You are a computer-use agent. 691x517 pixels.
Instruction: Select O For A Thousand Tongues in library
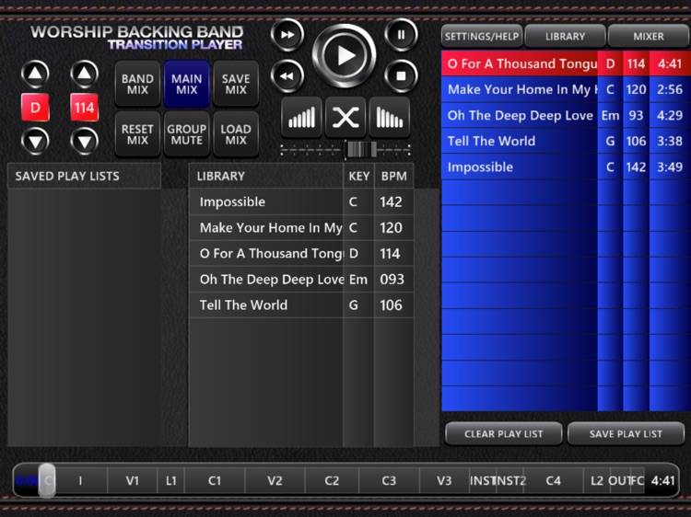[x=301, y=254]
